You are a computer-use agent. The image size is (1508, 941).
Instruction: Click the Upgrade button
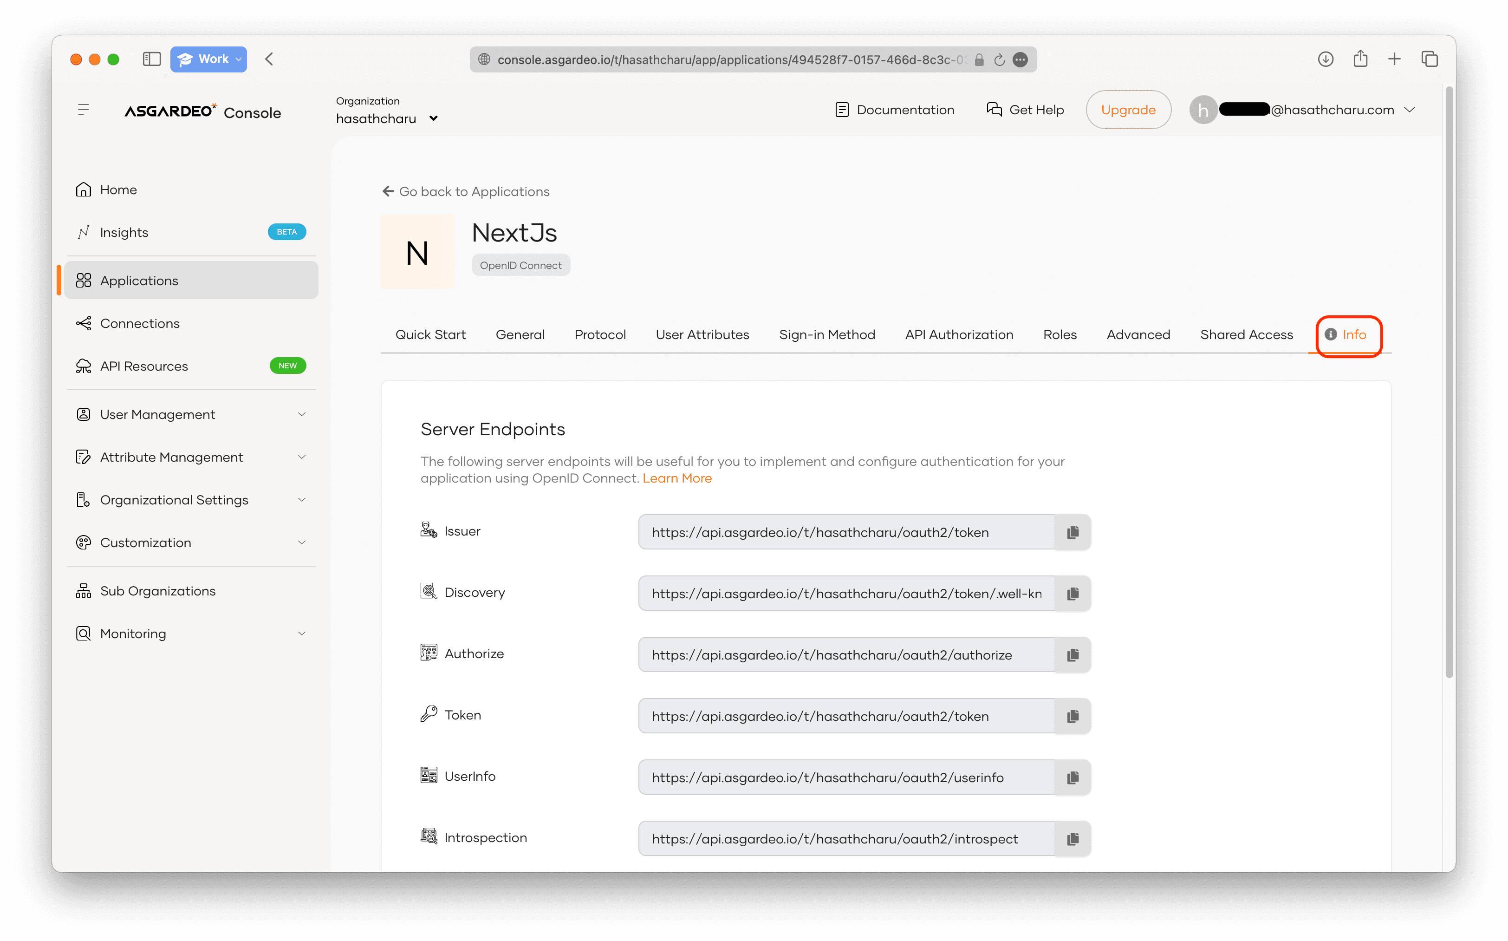pos(1128,110)
